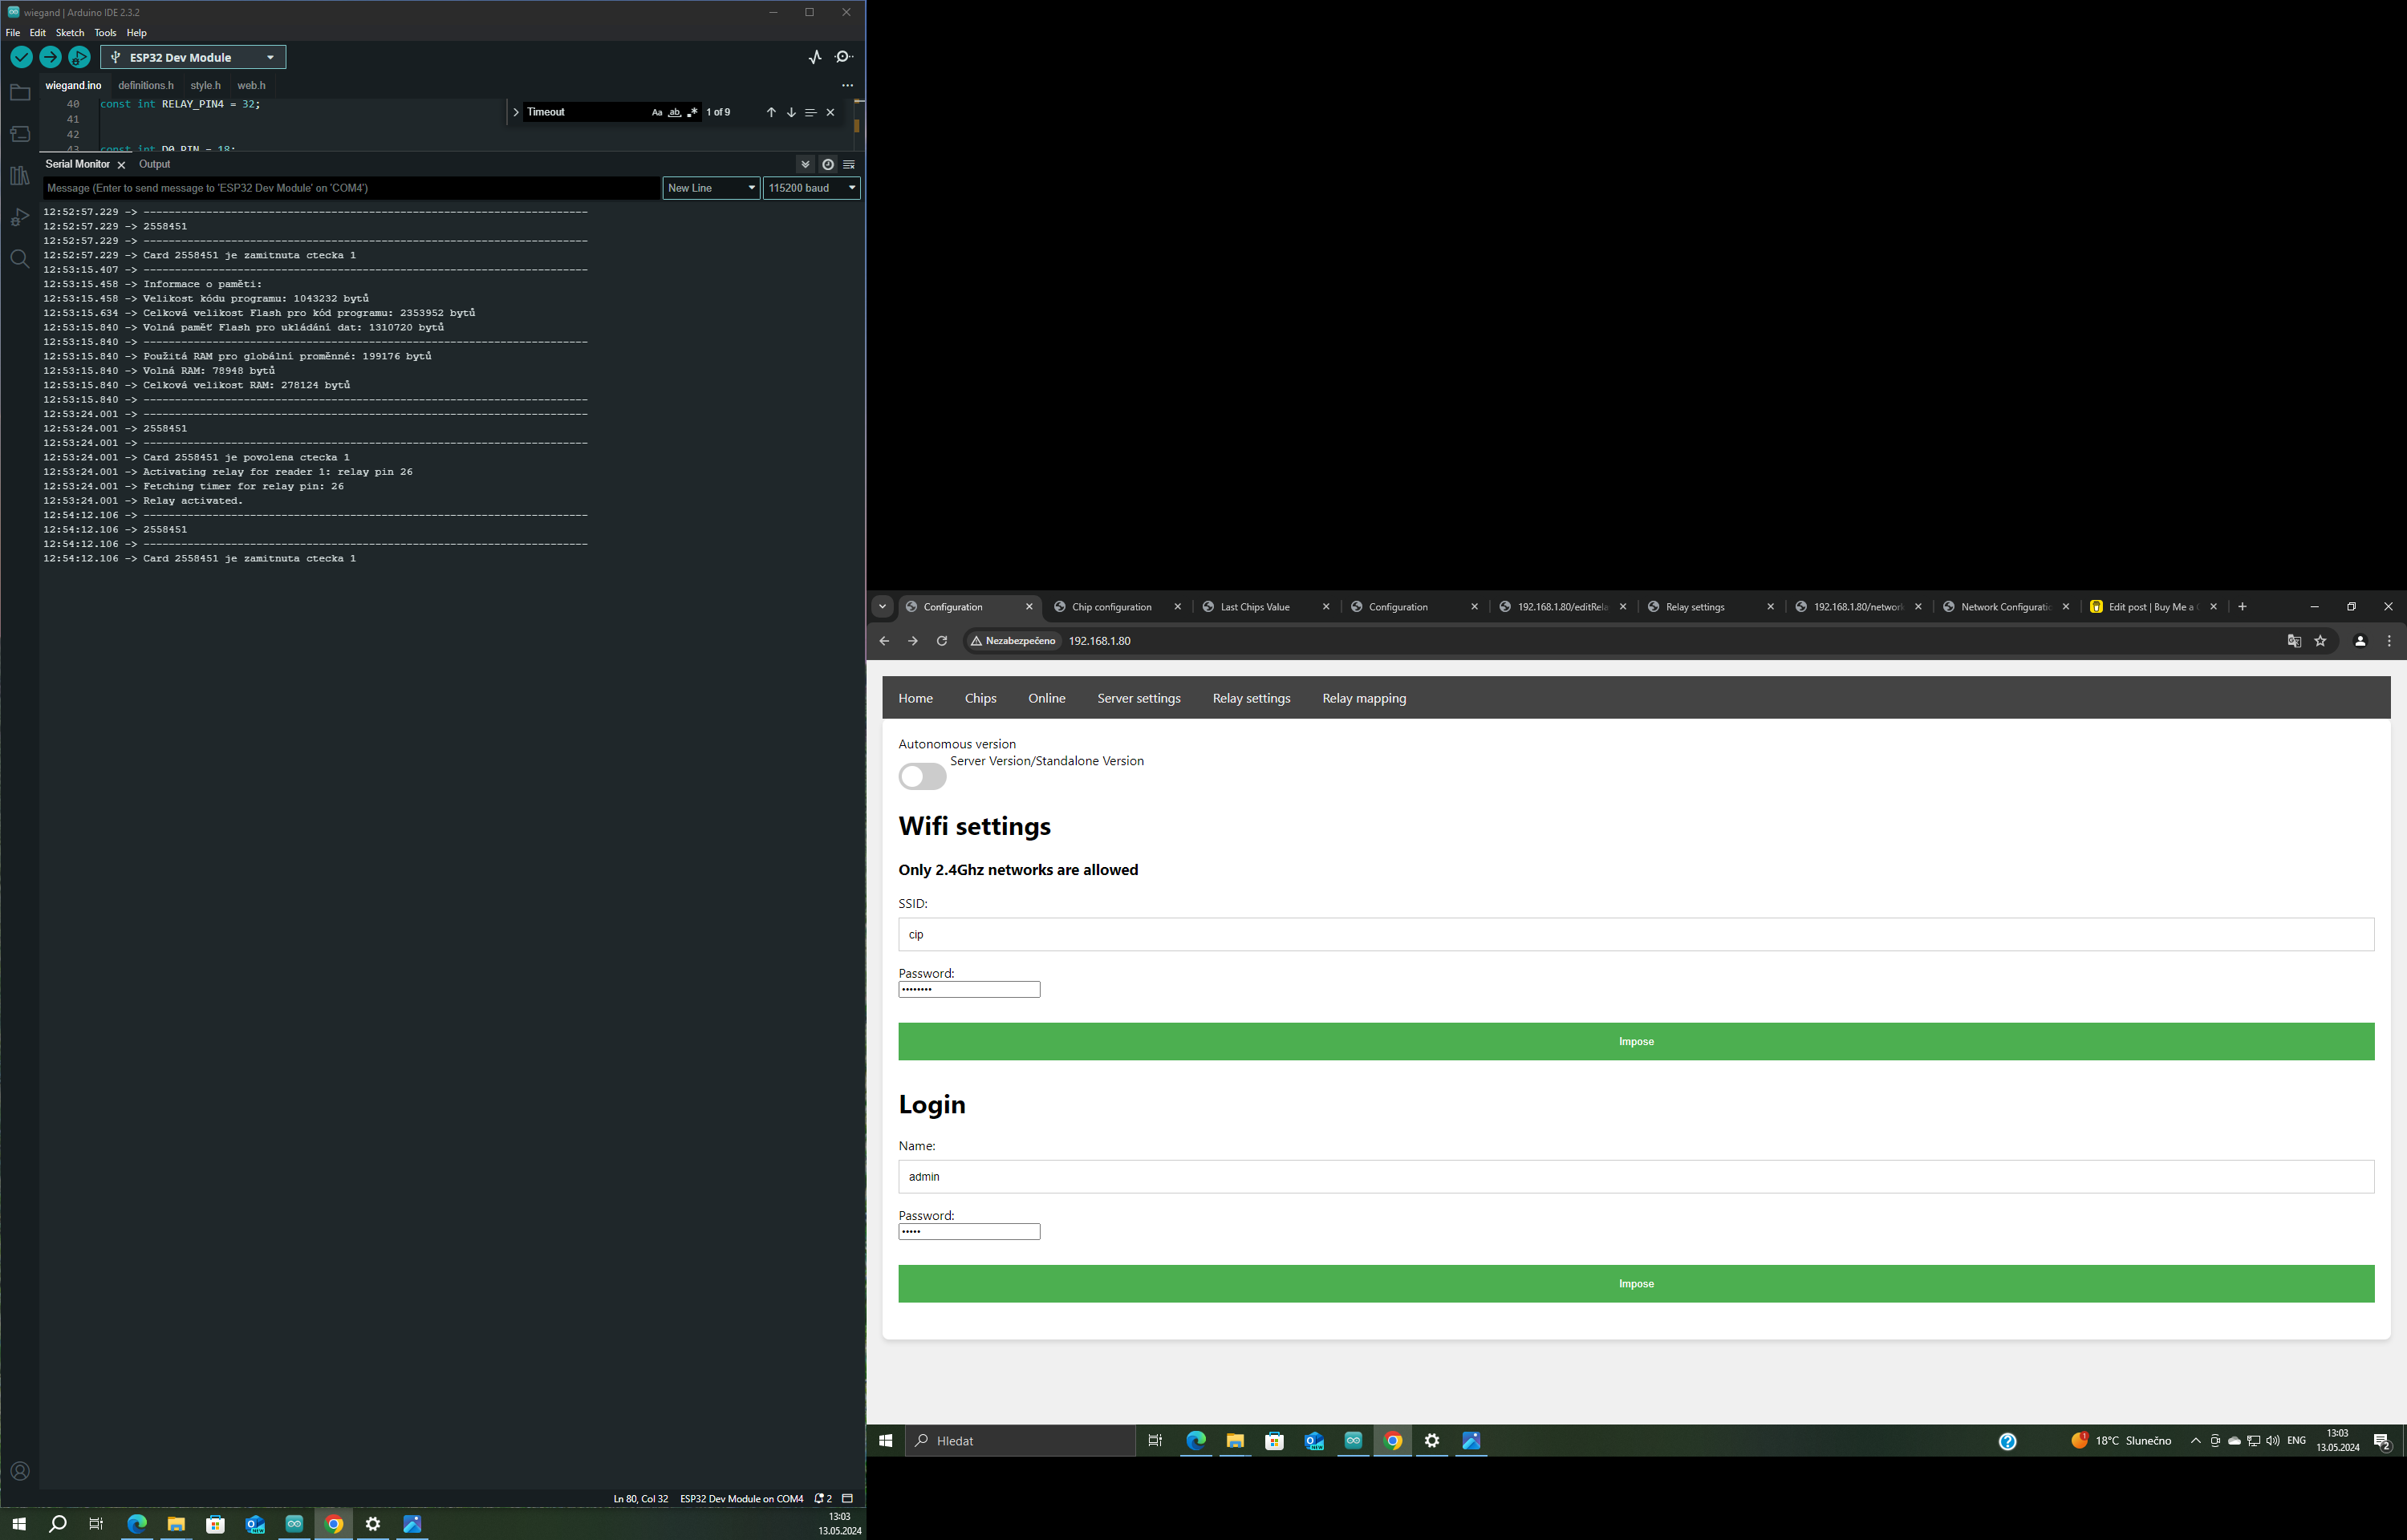Viewport: 2407px width, 1540px height.
Task: Open the ESP32 Dev Module board selector
Action: pyautogui.click(x=193, y=58)
